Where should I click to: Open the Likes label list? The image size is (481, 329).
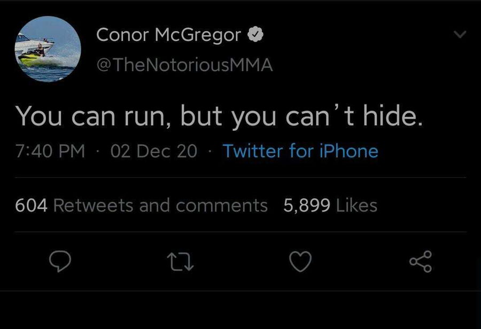(356, 206)
